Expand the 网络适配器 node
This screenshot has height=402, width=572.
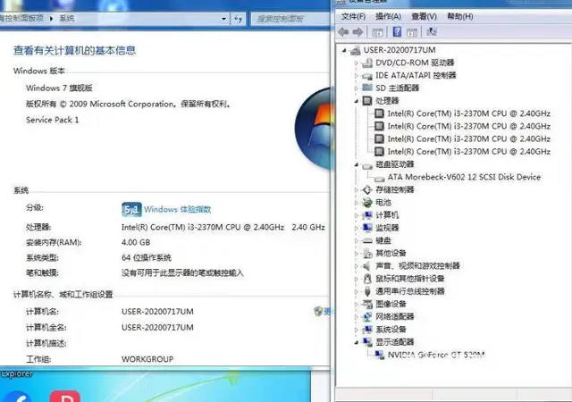coord(357,317)
